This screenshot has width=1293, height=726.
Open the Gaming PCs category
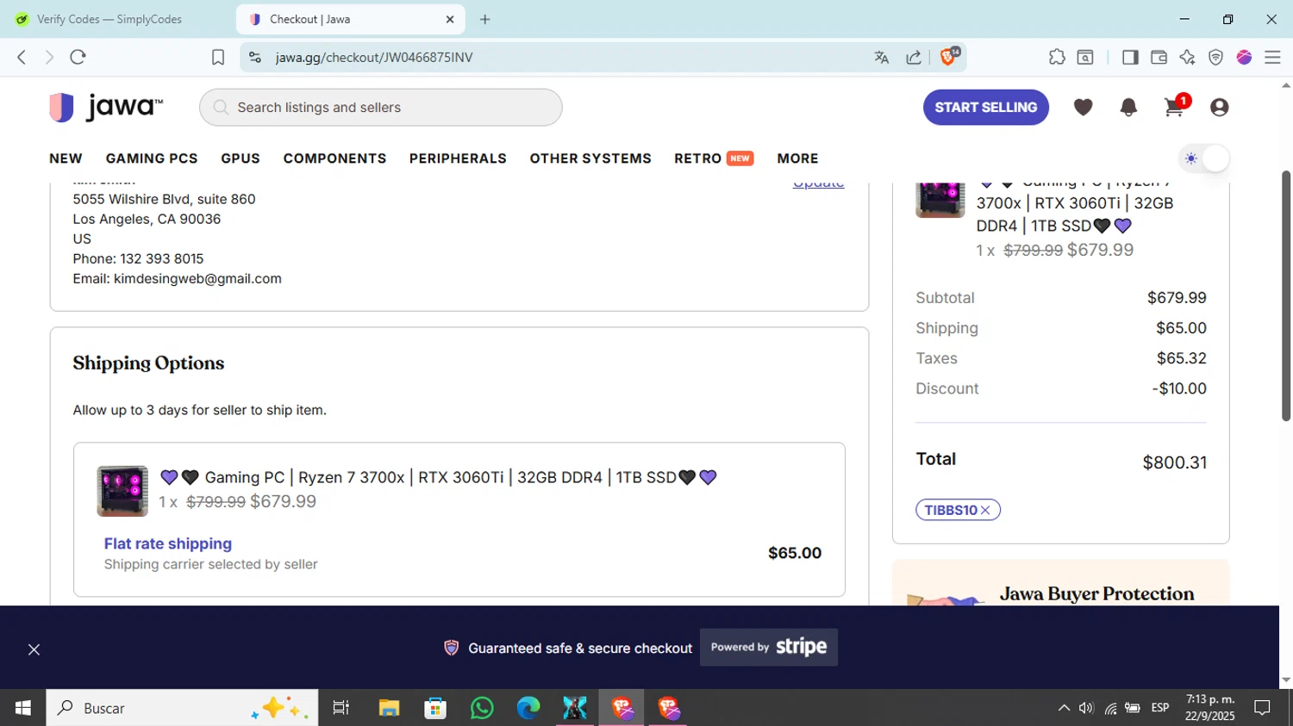pyautogui.click(x=152, y=158)
